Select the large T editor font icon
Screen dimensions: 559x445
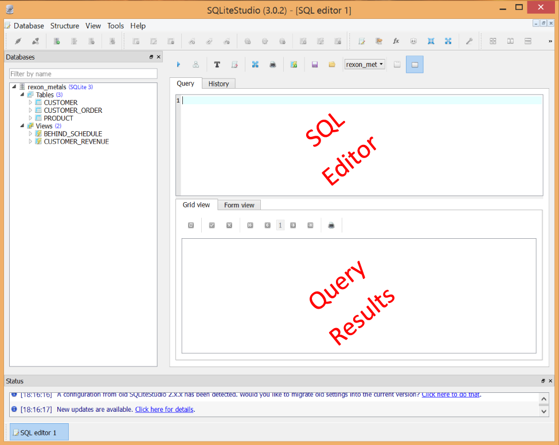(x=217, y=64)
